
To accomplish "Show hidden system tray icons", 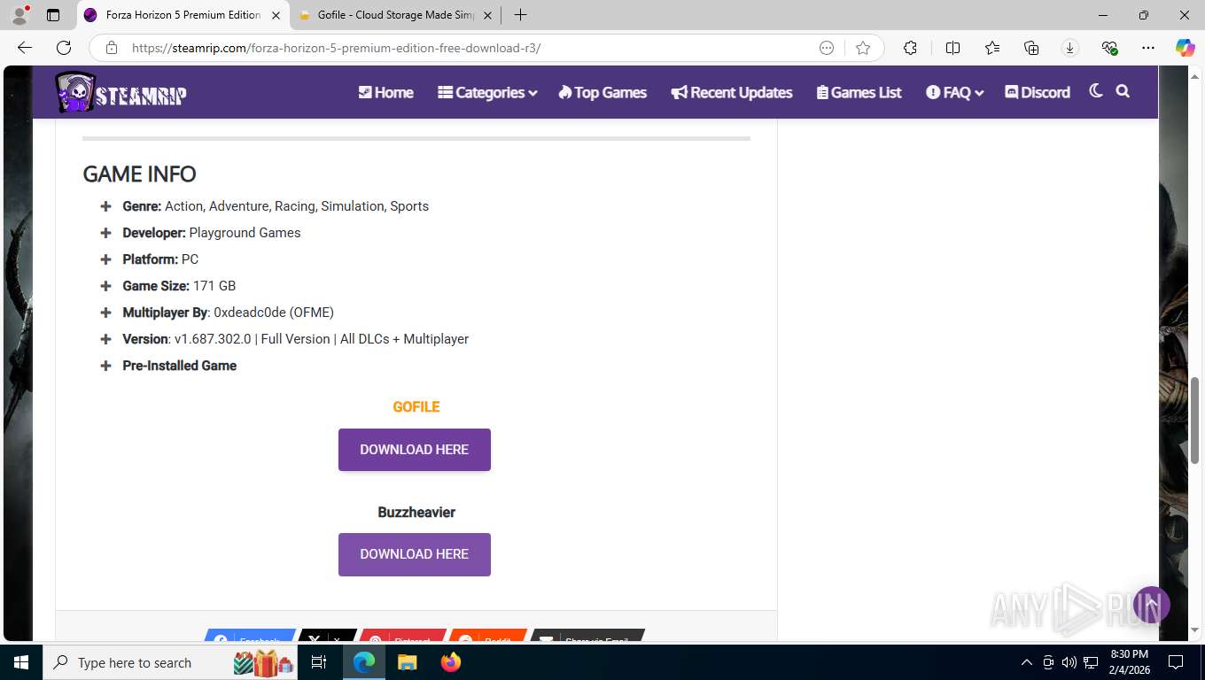I will point(1027,662).
